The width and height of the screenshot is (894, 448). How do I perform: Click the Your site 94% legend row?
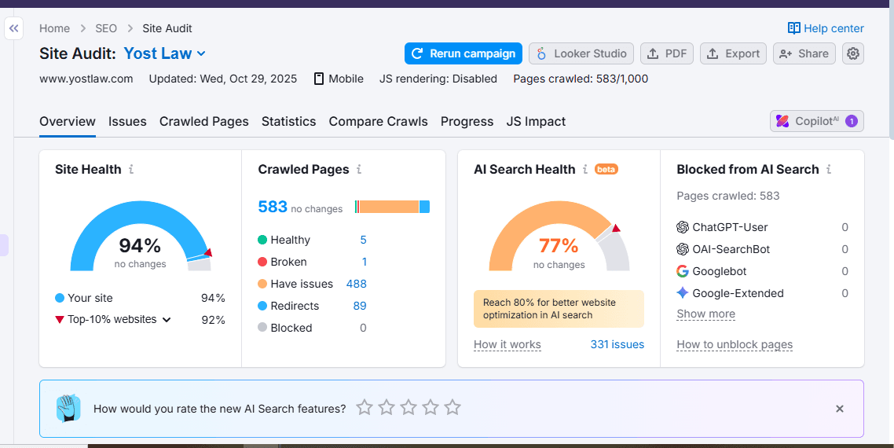pos(141,298)
